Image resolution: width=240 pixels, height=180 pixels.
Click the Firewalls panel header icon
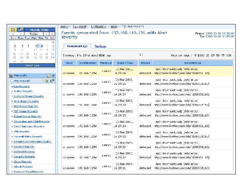pyautogui.click(x=11, y=76)
